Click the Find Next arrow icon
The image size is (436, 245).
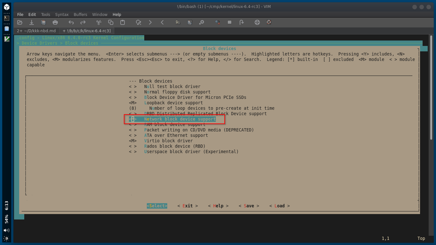point(150,22)
